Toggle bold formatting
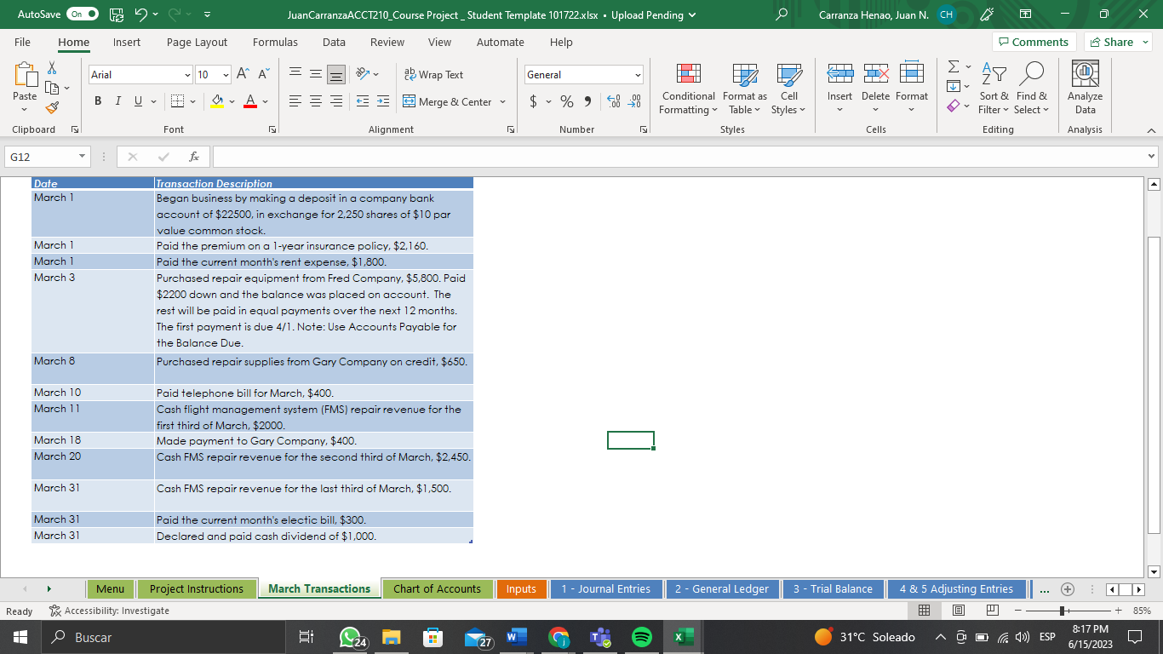Image resolution: width=1163 pixels, height=654 pixels. [x=97, y=100]
